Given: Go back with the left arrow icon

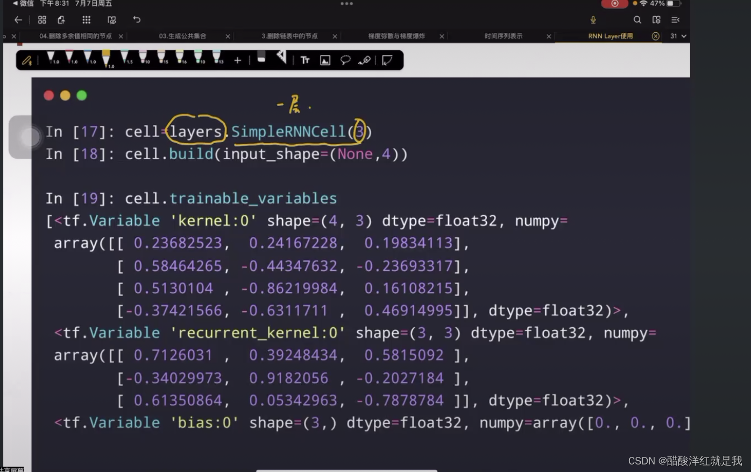Looking at the screenshot, I should click(x=18, y=20).
